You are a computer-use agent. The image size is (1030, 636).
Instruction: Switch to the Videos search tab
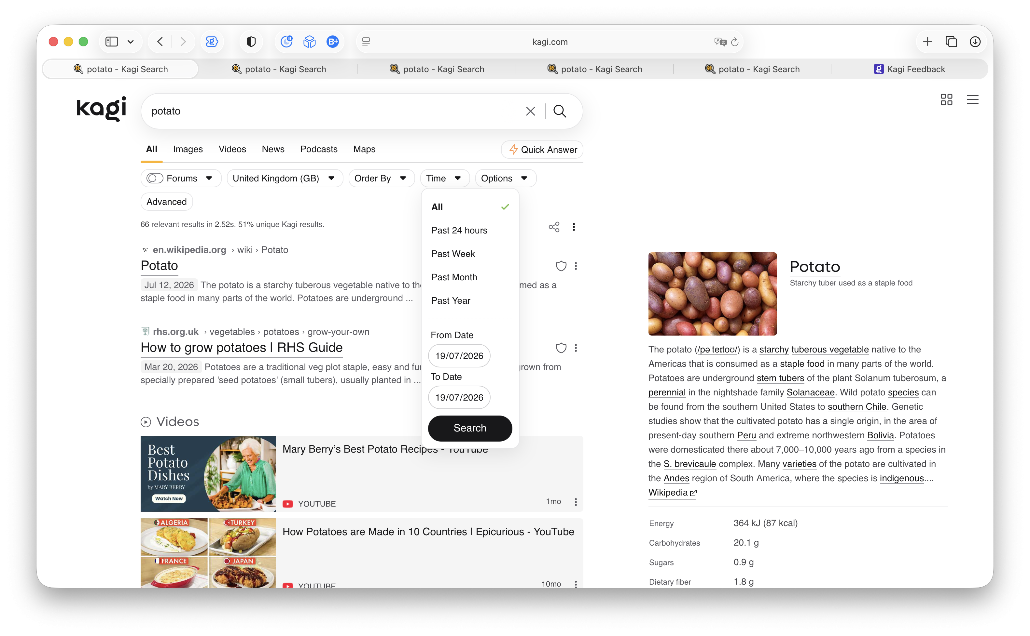pyautogui.click(x=232, y=149)
